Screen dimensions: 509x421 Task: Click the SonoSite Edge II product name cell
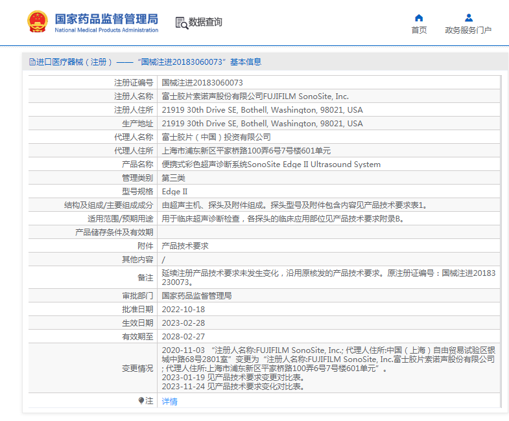tap(270, 165)
